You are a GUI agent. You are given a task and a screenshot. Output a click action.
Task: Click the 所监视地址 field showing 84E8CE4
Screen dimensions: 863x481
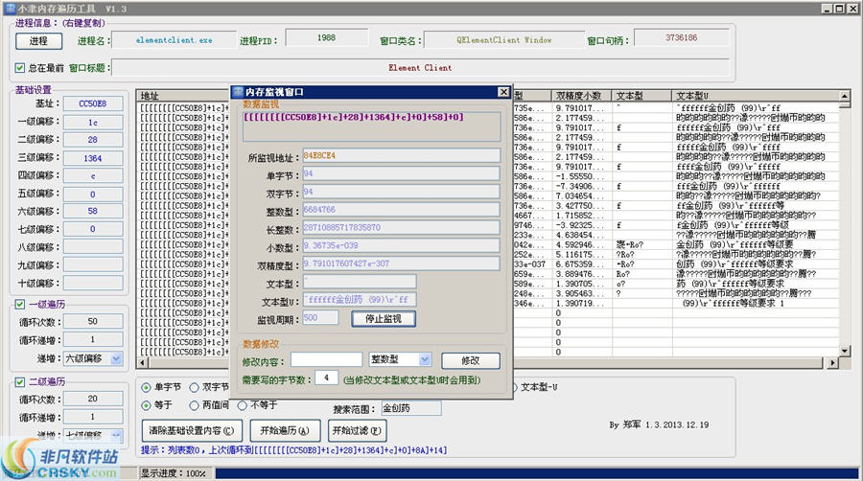(401, 155)
